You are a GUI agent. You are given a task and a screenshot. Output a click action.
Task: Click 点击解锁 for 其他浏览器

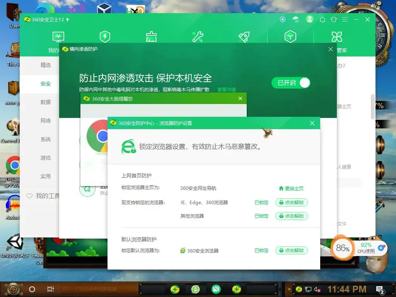click(292, 216)
